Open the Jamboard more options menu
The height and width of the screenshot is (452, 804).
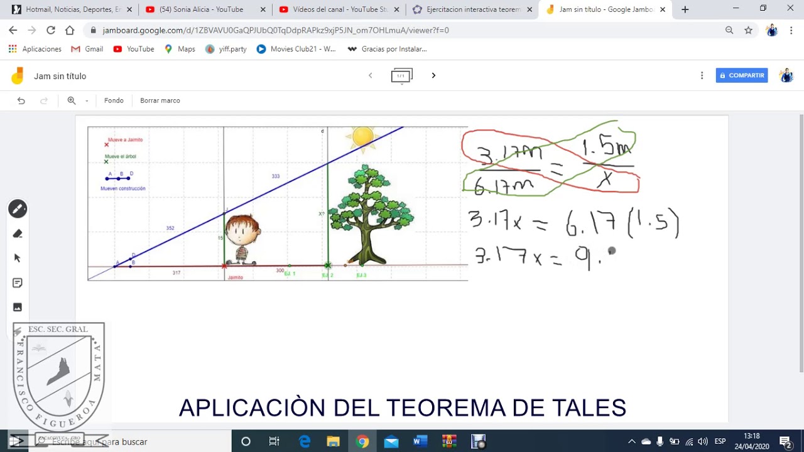(702, 75)
